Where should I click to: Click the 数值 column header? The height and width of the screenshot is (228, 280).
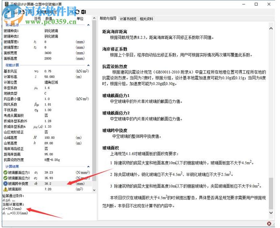49,18
